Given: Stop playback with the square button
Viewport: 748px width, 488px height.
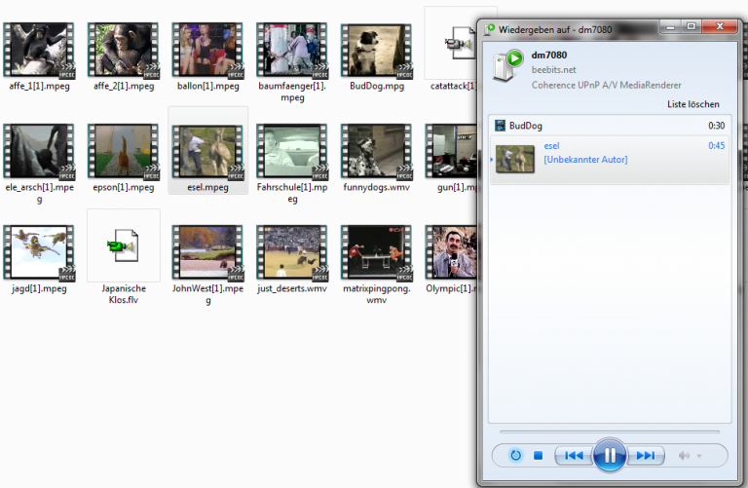Looking at the screenshot, I should click(540, 455).
